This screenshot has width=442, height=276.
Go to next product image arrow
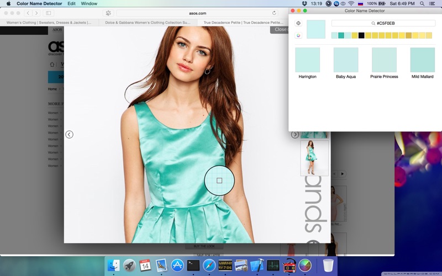295,135
